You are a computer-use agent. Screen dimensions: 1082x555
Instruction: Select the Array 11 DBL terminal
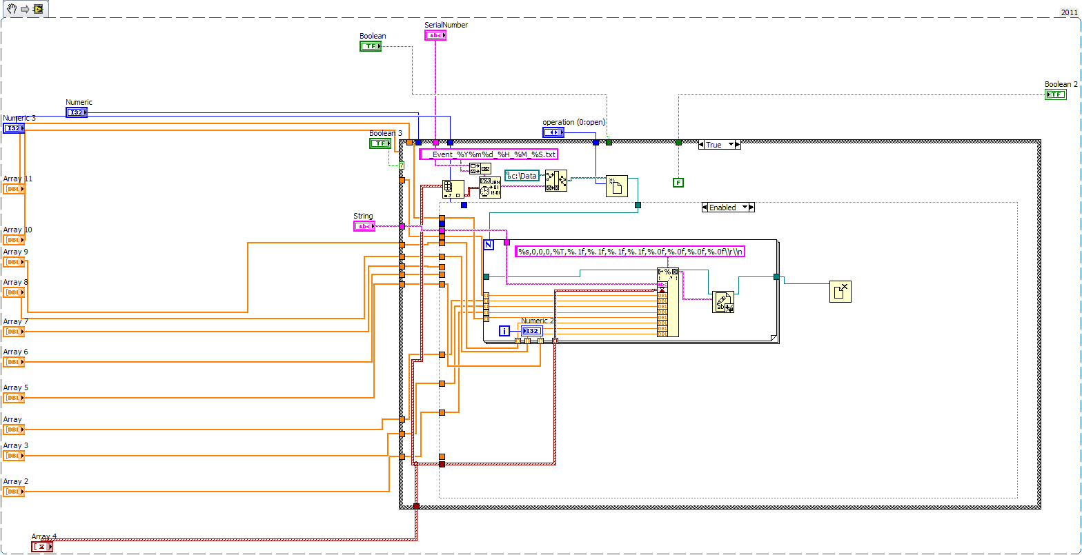pyautogui.click(x=14, y=189)
